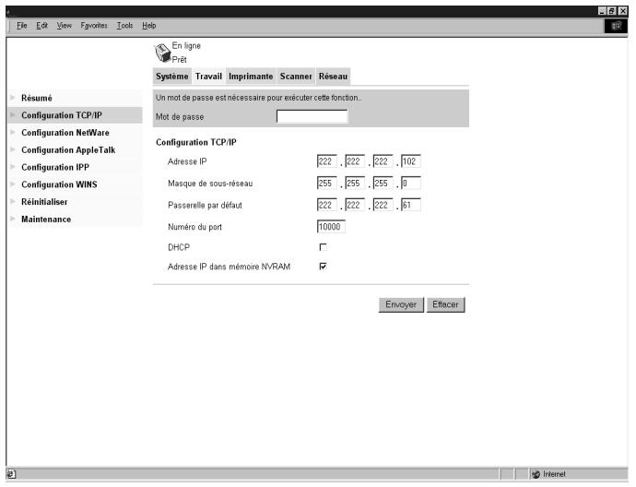636x487 pixels.
Task: Click the arrow bullet beside Maintenance
Action: pos(13,219)
